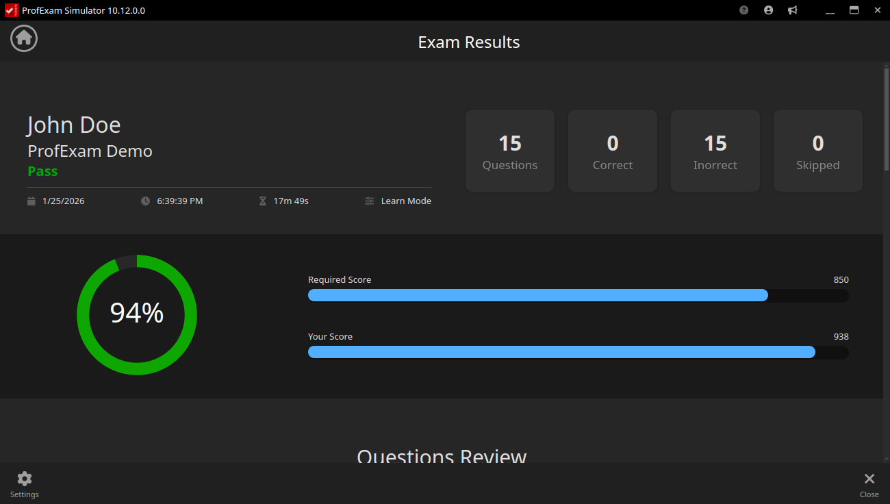Click the Learn Mode sliders icon
Image resolution: width=890 pixels, height=504 pixels.
370,201
